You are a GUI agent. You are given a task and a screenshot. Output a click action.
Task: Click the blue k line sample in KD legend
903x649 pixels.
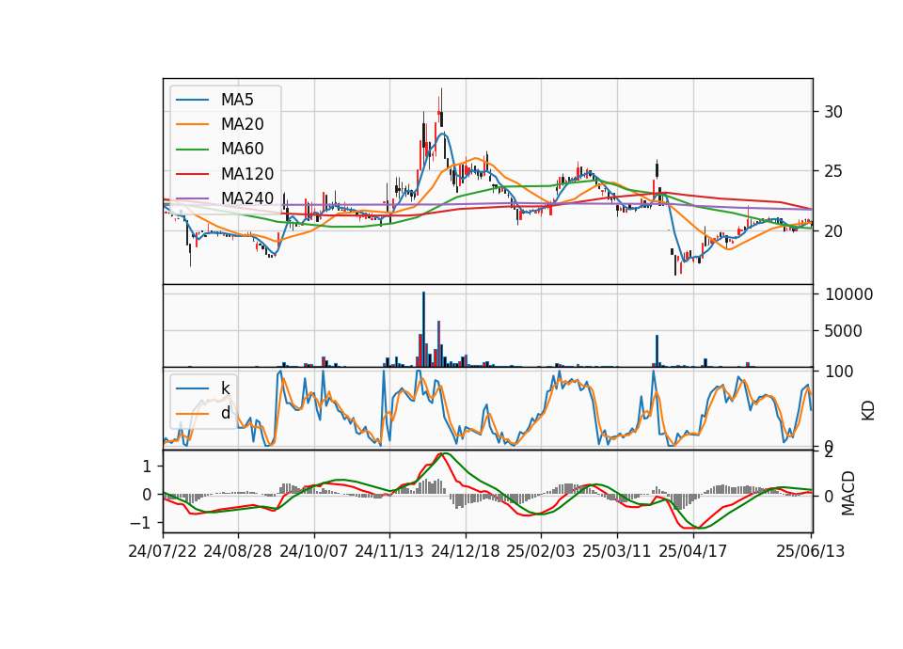pos(192,388)
